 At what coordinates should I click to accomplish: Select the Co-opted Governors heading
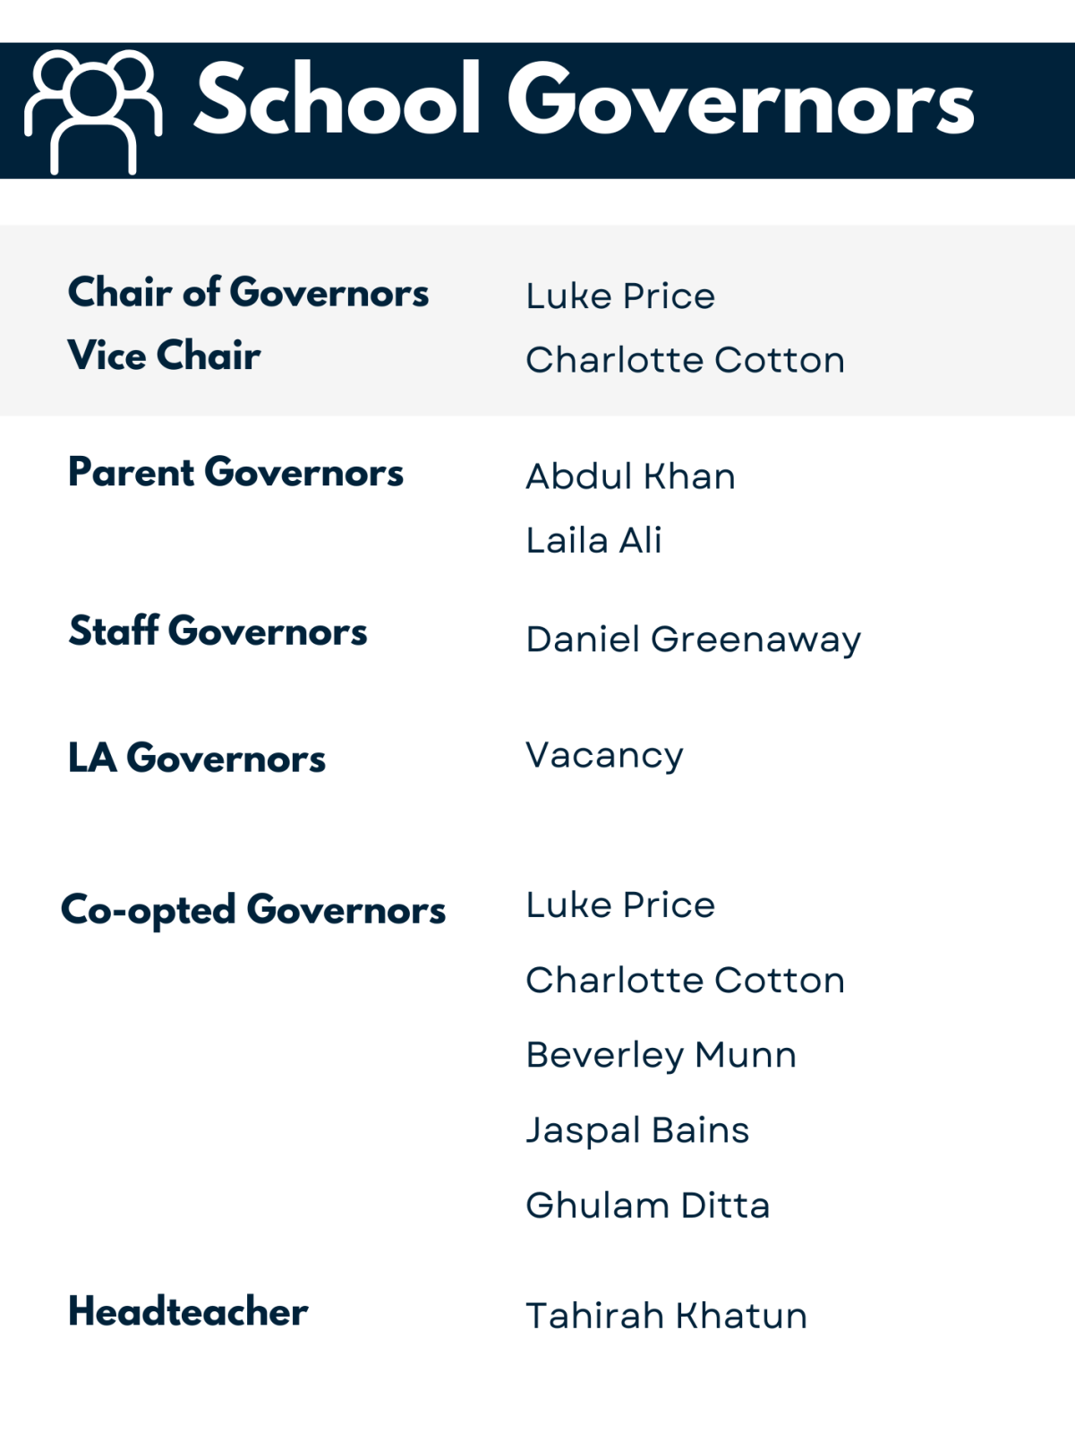click(253, 911)
